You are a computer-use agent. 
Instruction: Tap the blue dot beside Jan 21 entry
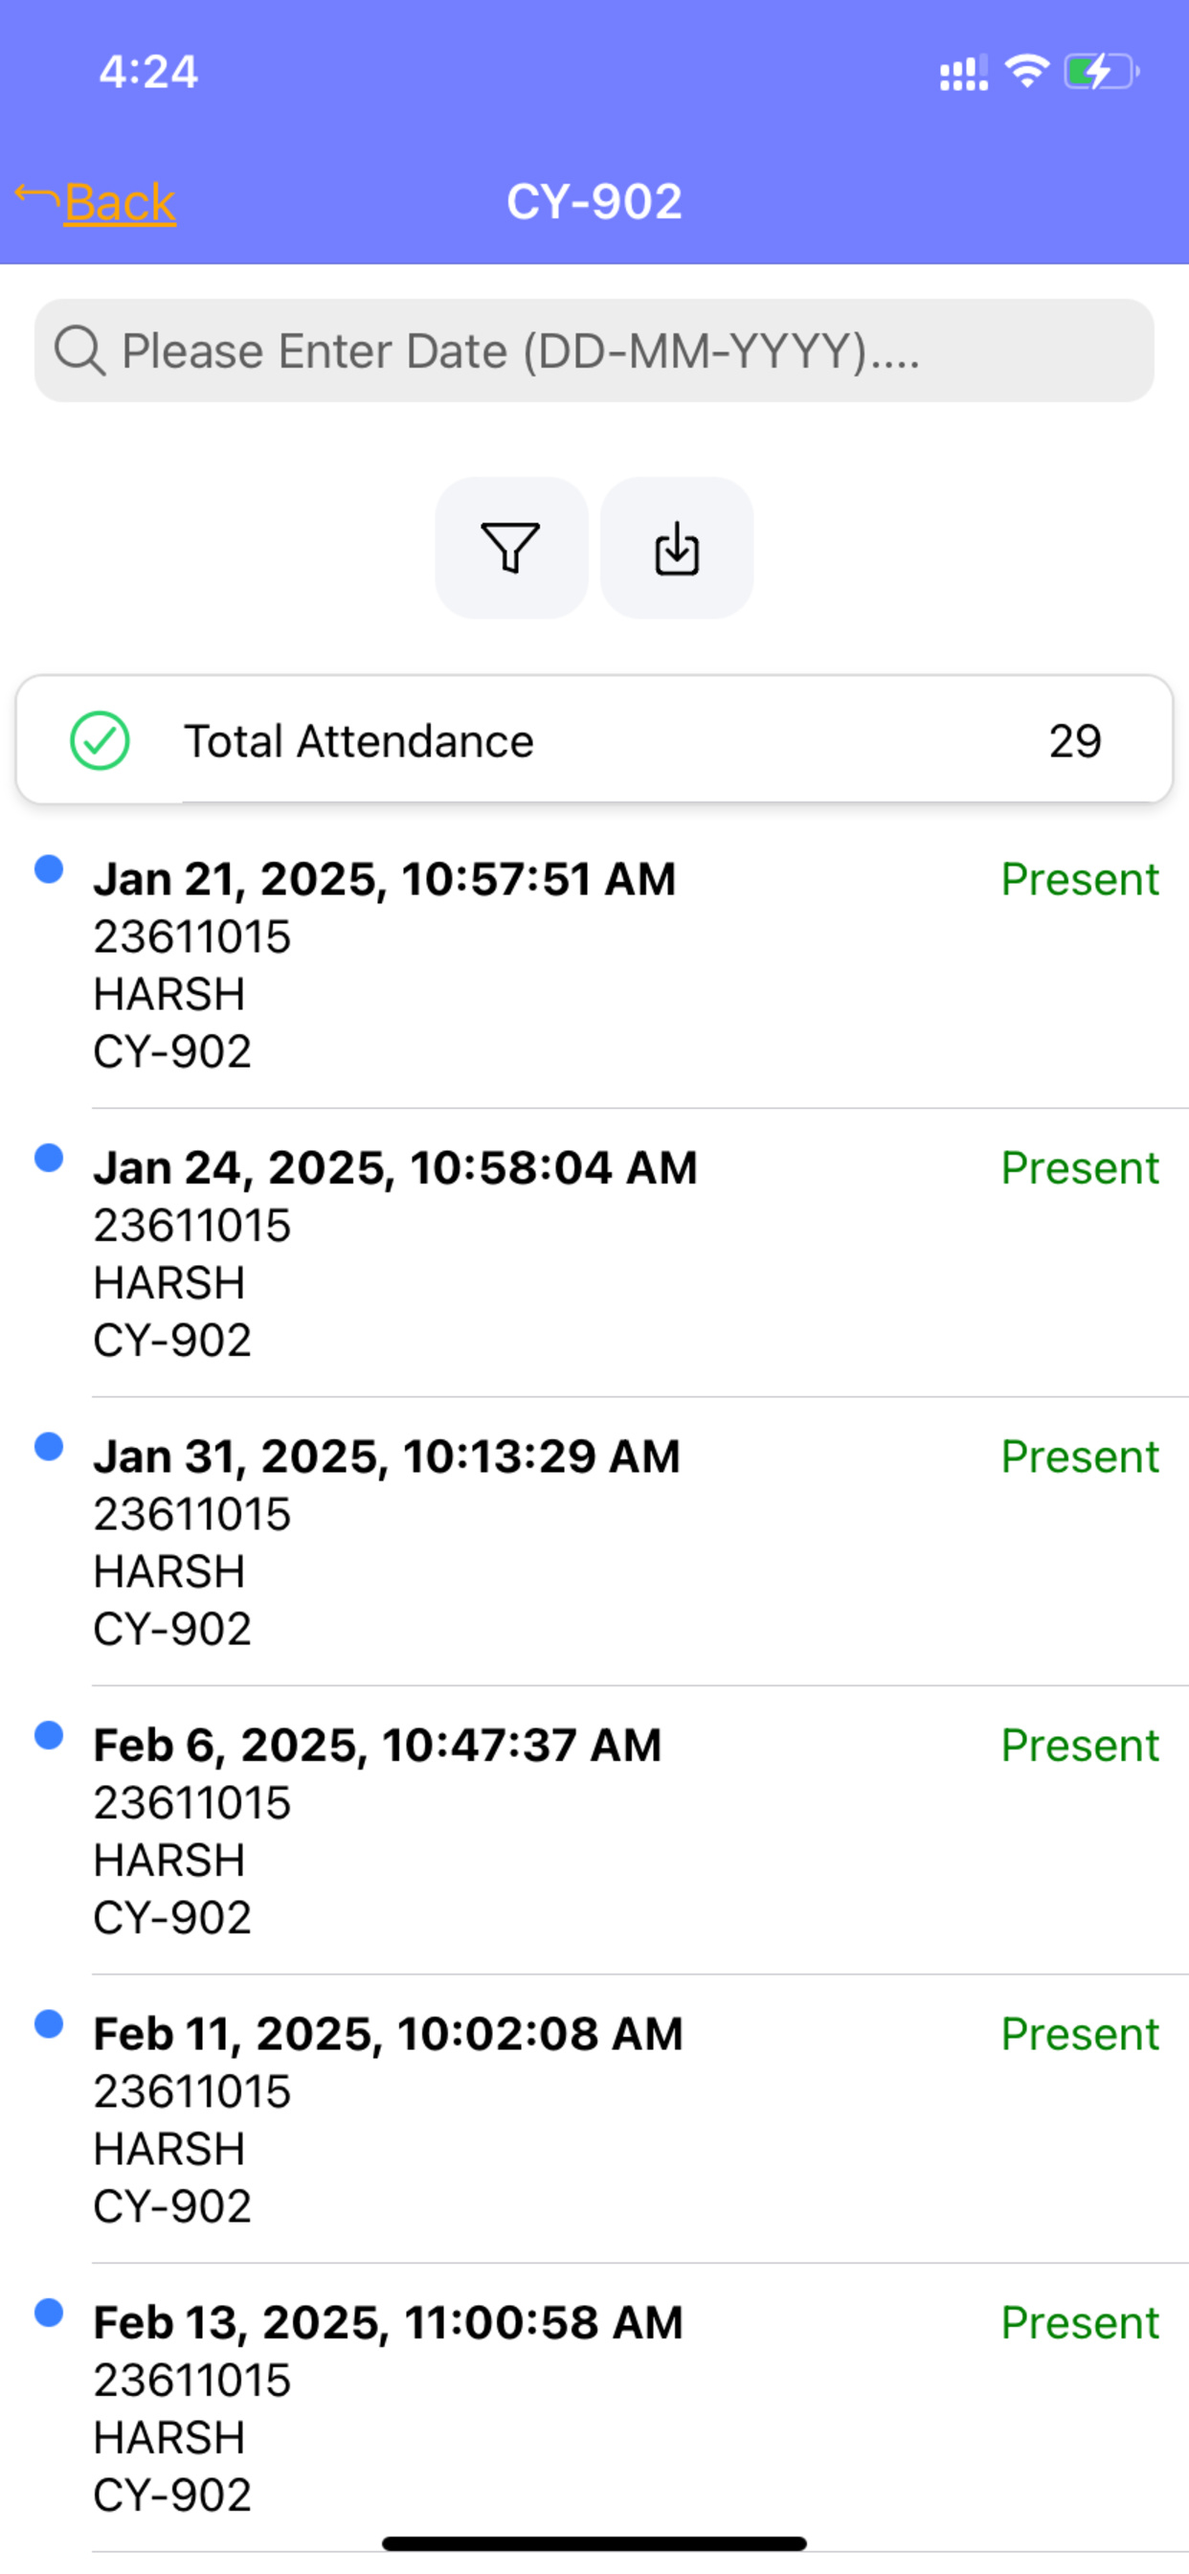49,869
